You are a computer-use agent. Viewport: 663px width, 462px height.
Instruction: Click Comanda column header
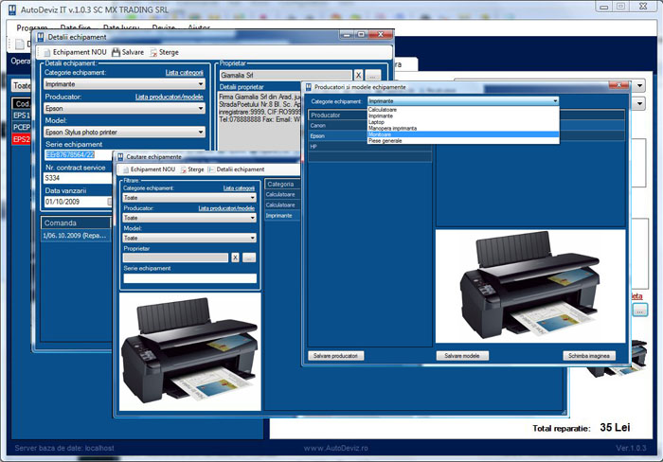coord(76,222)
